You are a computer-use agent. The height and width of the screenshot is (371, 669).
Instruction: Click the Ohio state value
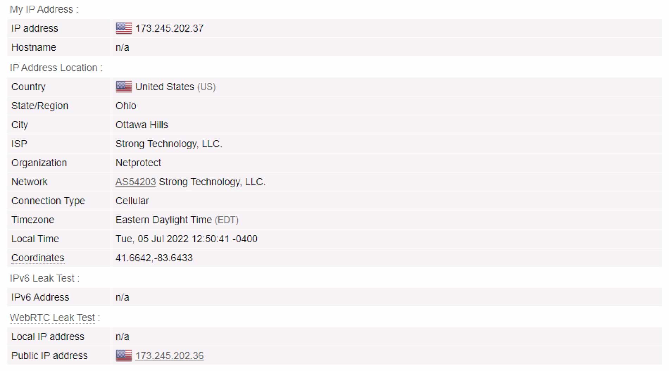tap(126, 106)
